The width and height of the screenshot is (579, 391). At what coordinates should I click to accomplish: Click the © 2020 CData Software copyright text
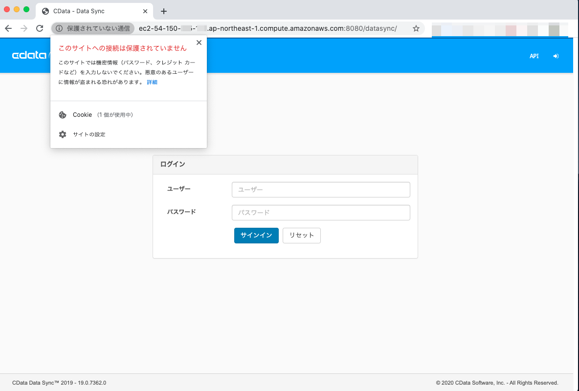tap(497, 383)
